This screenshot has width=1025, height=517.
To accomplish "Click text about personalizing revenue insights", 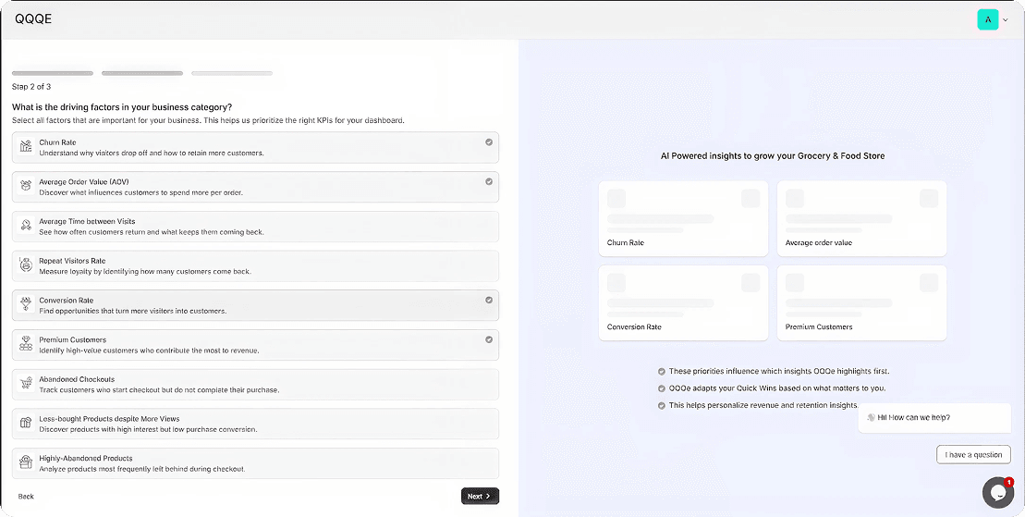I will coord(763,405).
